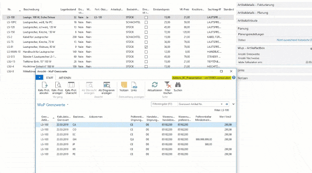312x173 pixels.
Task: Open Grenzwert Artikel Nr. filter field dropdown
Action: pyautogui.click(x=221, y=104)
